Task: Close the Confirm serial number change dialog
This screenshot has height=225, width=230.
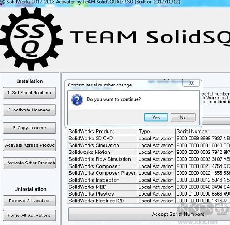Action: pos(191,83)
